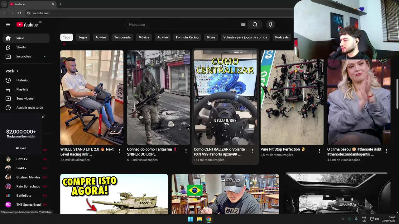Screen dimensions: 399x224
Task: Open BattleBots subscription channel
Action: pyautogui.click(x=26, y=195)
